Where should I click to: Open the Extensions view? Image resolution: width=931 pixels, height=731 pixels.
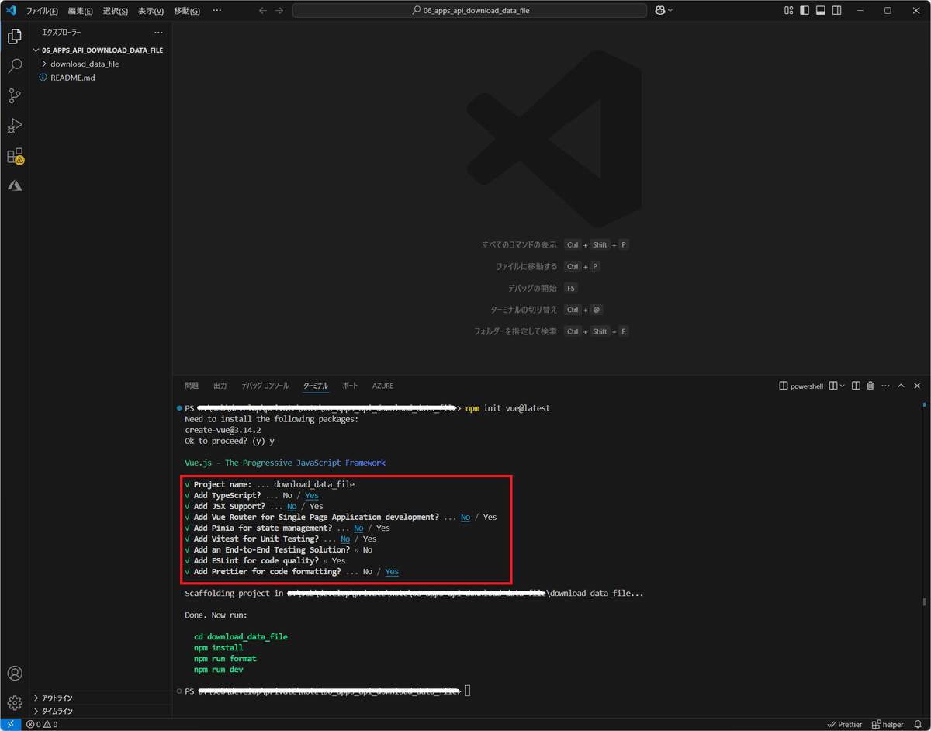[x=14, y=155]
